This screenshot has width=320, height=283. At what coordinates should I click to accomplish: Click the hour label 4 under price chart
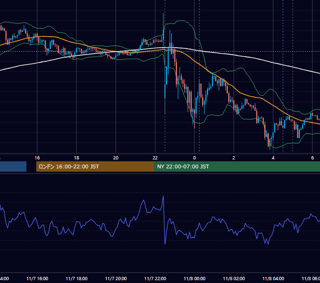(273, 158)
